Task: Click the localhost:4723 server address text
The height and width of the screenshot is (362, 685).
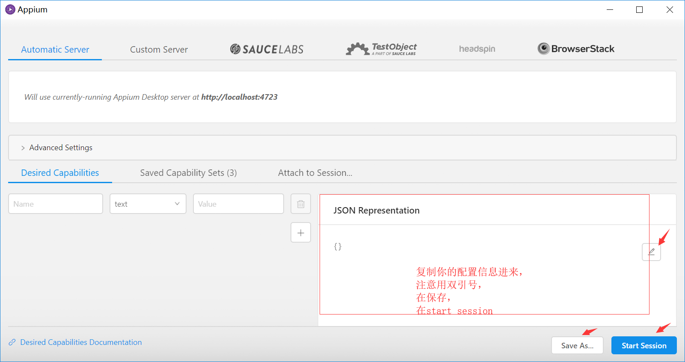Action: (x=239, y=97)
